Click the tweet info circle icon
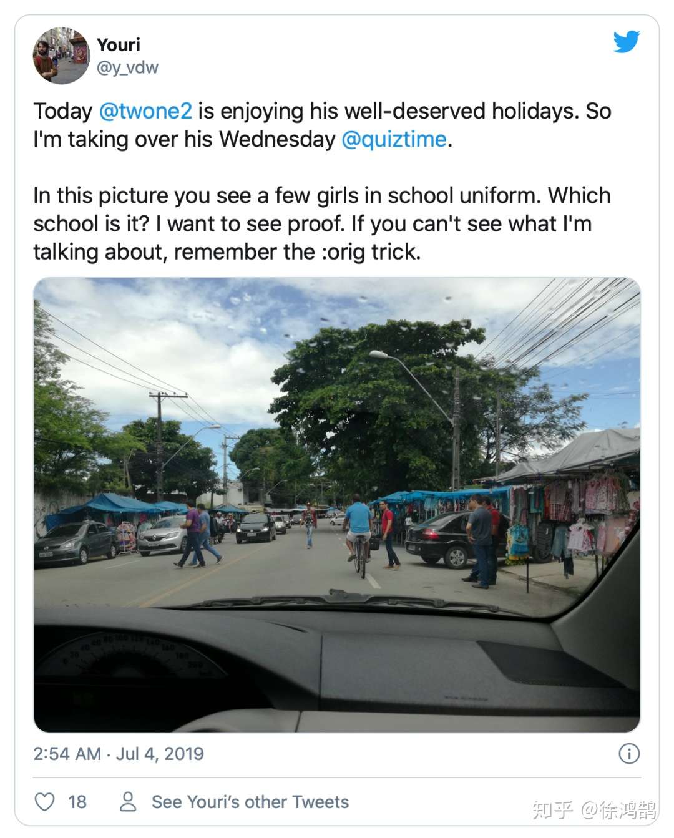This screenshot has width=674, height=838. 628,754
